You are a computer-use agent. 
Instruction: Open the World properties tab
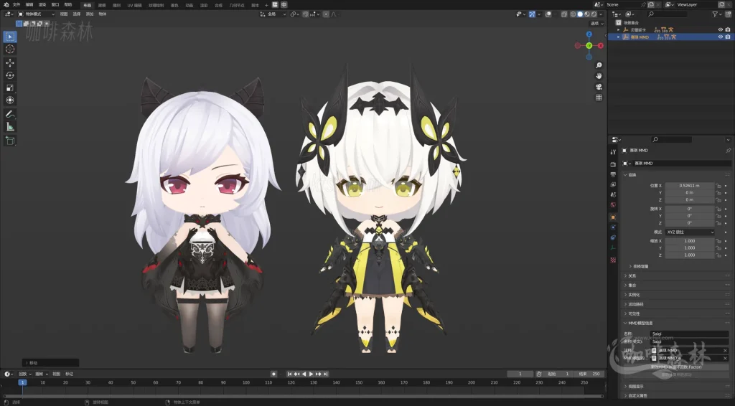click(x=613, y=204)
